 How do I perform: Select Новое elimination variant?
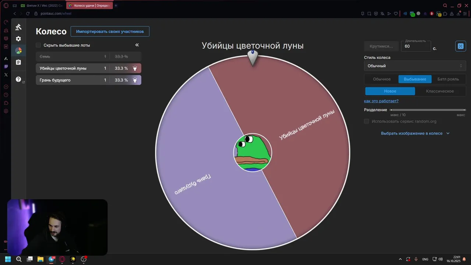point(390,91)
